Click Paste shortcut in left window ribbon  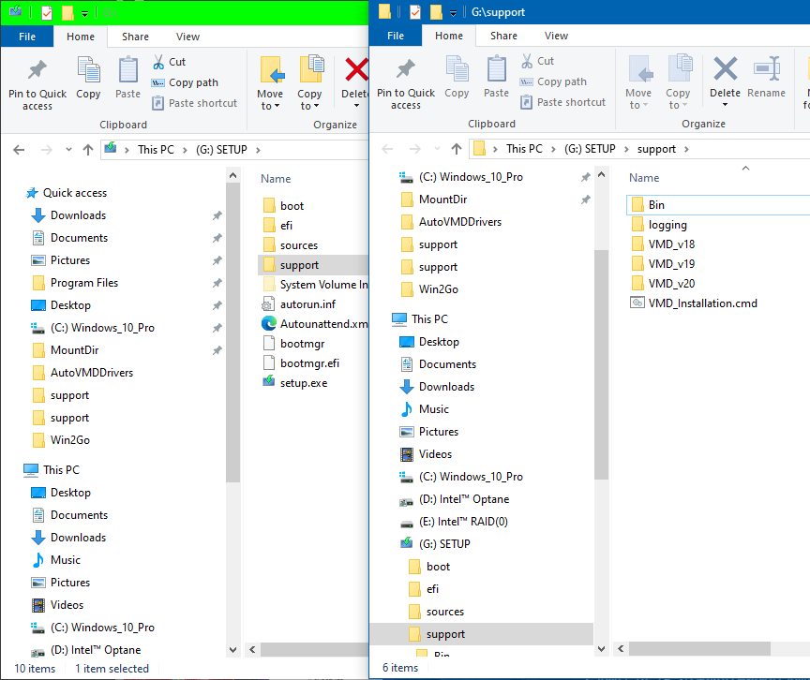pos(194,103)
